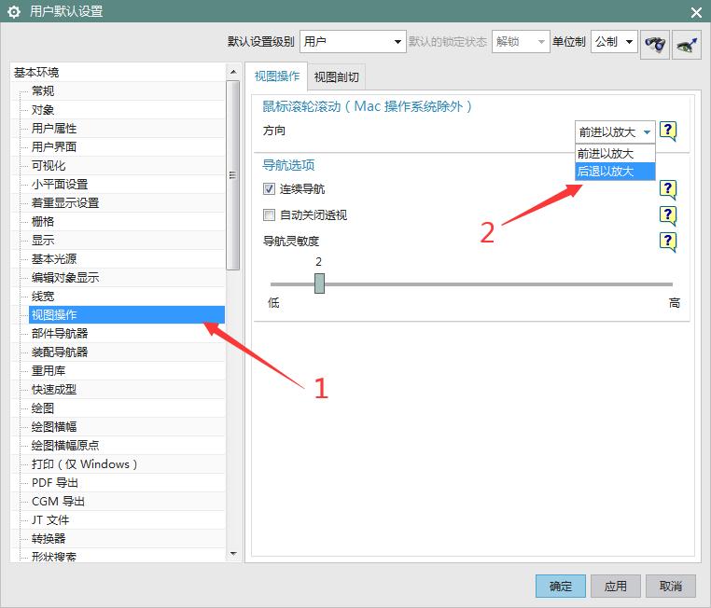The width and height of the screenshot is (711, 608).
Task: Switch to the 视图剖切 tab
Action: click(x=337, y=77)
